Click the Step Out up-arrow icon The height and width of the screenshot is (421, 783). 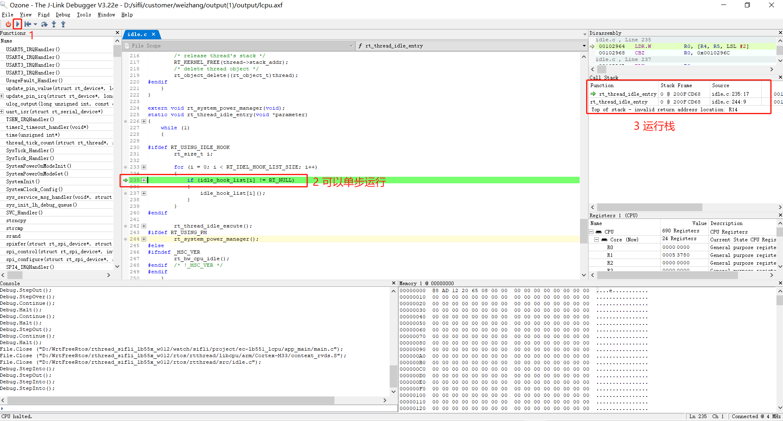(63, 24)
